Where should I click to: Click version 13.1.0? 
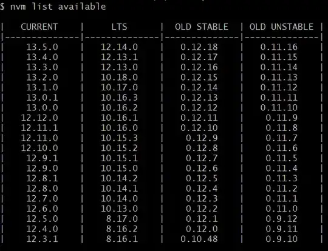(x=42, y=87)
